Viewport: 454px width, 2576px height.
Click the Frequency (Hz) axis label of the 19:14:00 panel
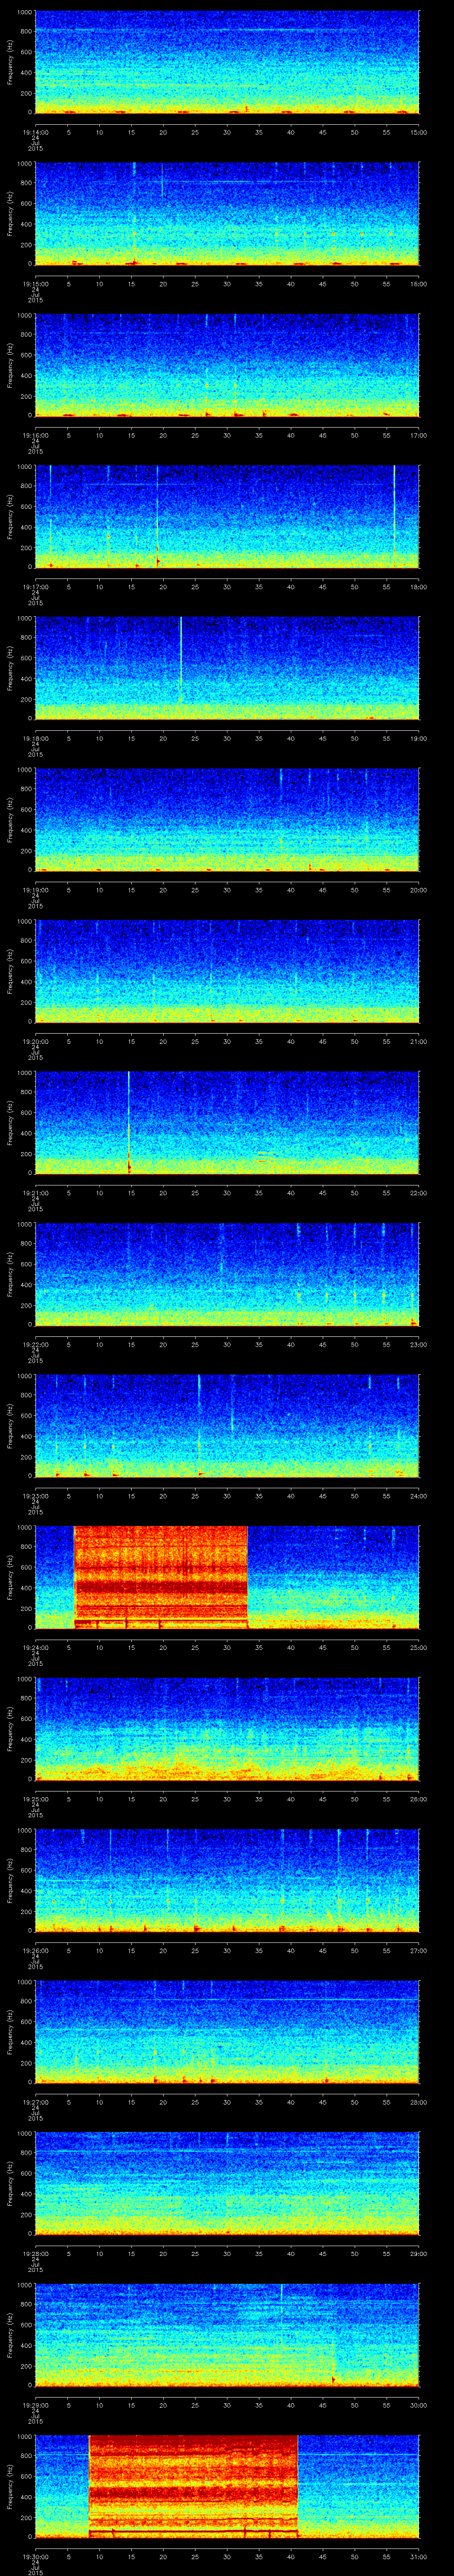tap(10, 62)
